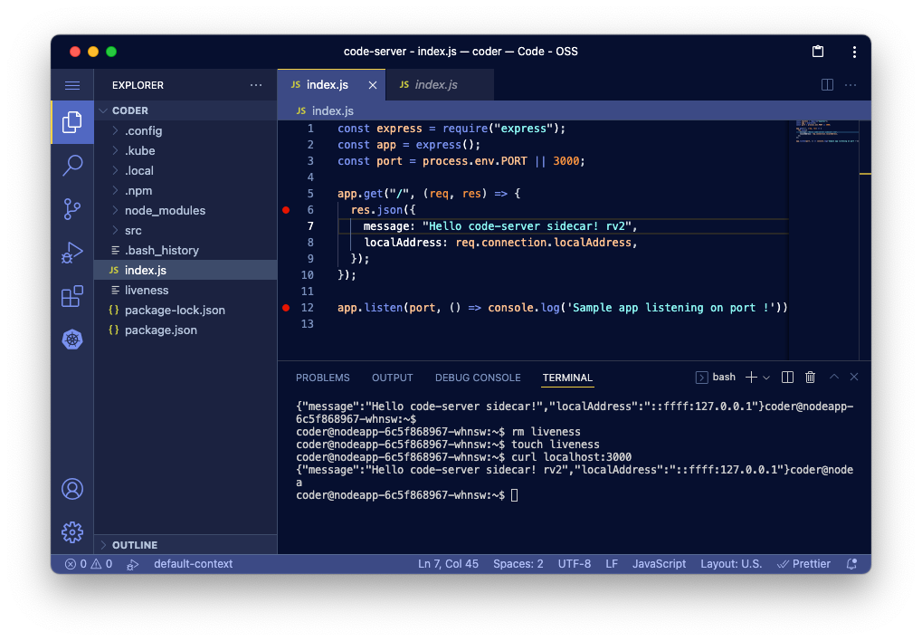This screenshot has width=922, height=641.
Task: Split the terminal
Action: [786, 377]
